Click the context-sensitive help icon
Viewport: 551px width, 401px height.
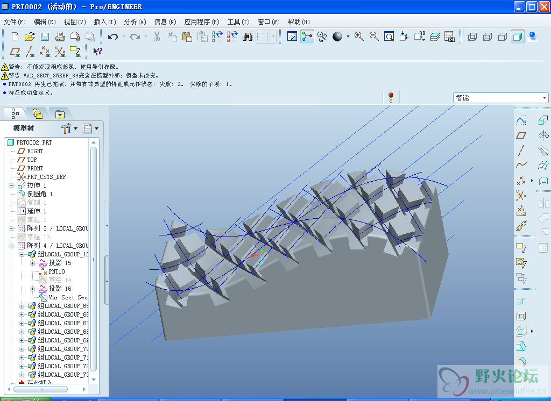(97, 52)
